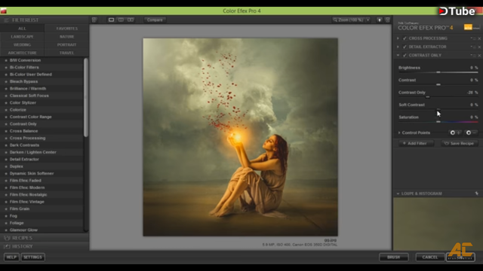483x271 pixels.
Task: Uncheck the Detail Extractor filter checkbox
Action: 405,47
